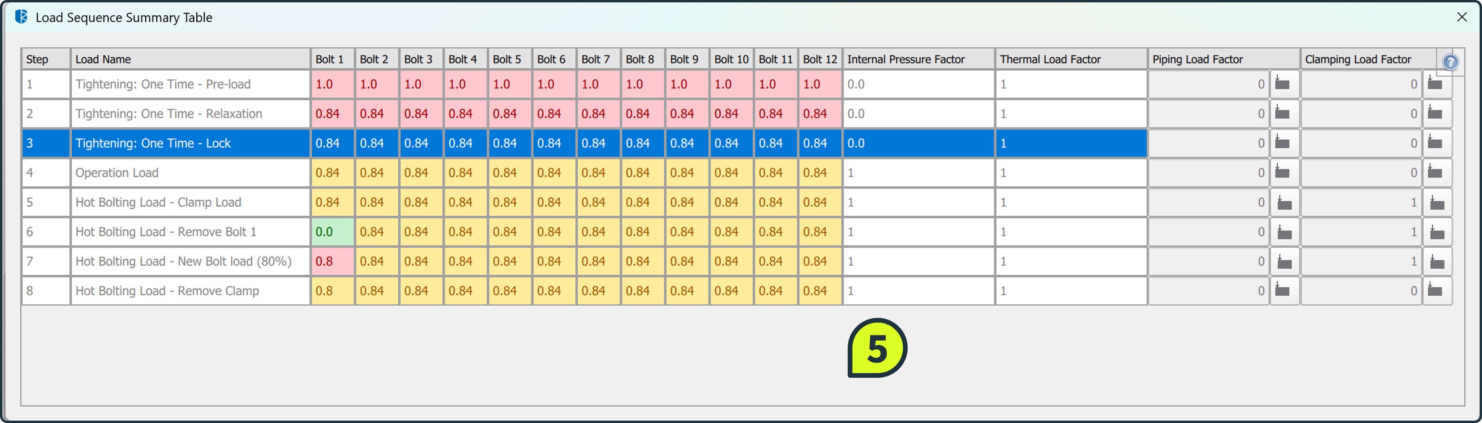Click Clamping Load Factor field for step 5

1361,202
